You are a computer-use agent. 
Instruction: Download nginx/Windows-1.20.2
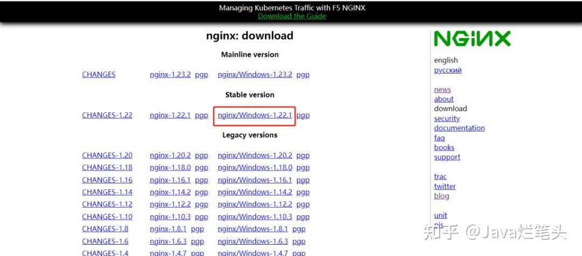coord(255,155)
